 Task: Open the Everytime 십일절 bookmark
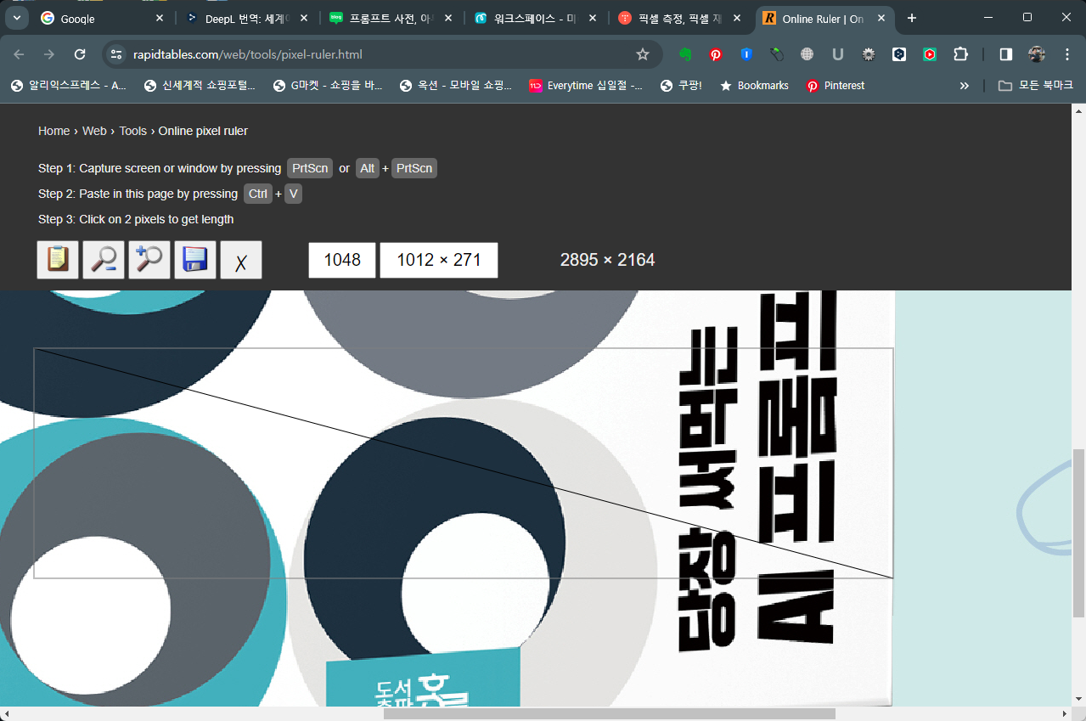(x=586, y=86)
